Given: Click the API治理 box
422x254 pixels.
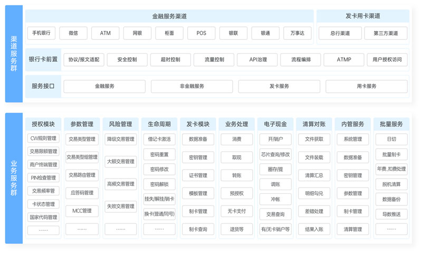Looking at the screenshot, I should tap(257, 60).
